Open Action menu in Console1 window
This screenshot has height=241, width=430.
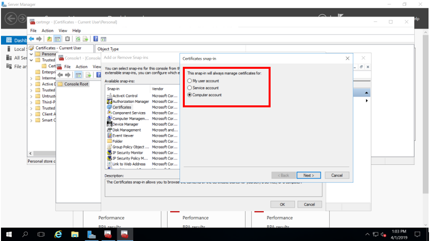click(81, 67)
